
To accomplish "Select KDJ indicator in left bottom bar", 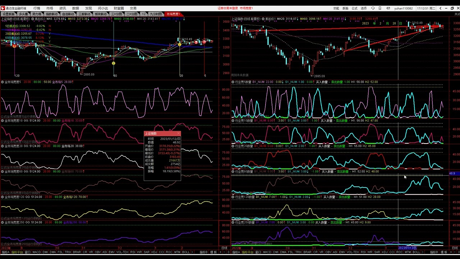I will [154, 252].
